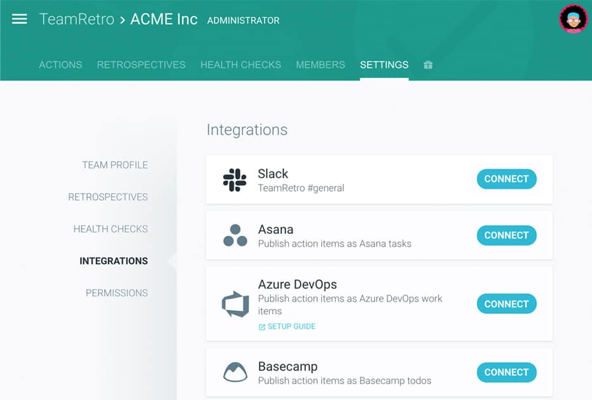Switch to the Retrospectives top tab
Image resolution: width=592 pixels, height=400 pixels.
(x=141, y=65)
